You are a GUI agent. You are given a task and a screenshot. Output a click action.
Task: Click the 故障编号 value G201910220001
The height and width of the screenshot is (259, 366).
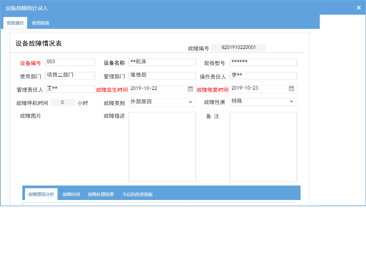239,47
